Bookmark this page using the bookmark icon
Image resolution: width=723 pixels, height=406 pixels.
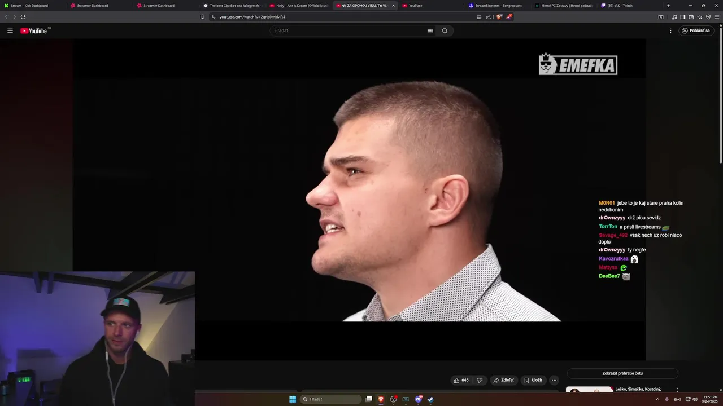[203, 17]
